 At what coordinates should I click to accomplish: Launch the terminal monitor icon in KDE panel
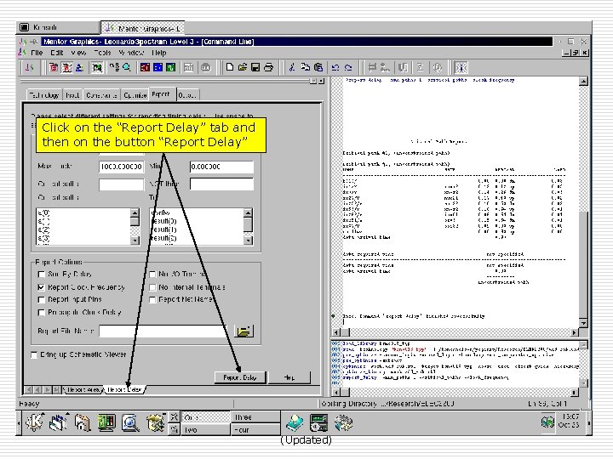pos(106,422)
